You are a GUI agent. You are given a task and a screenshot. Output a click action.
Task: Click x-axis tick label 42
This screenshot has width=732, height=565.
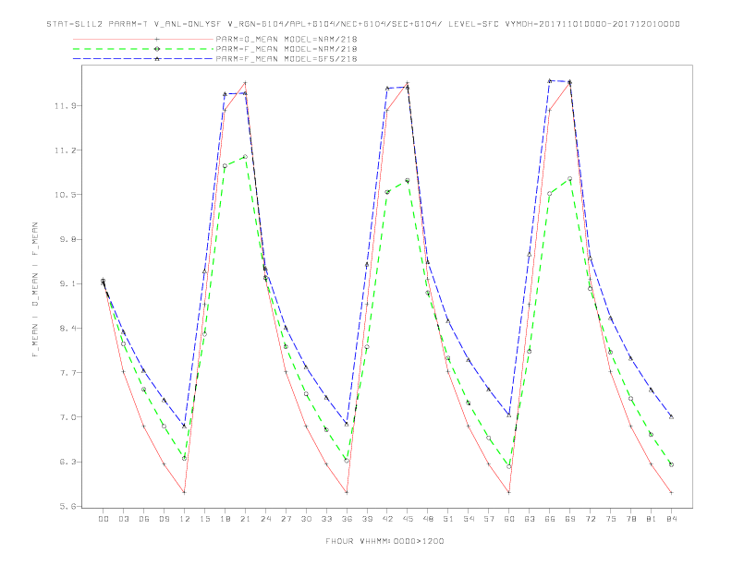pos(387,519)
